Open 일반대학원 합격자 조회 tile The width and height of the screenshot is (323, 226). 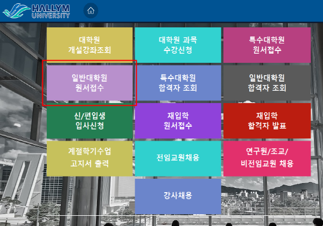coord(266,83)
